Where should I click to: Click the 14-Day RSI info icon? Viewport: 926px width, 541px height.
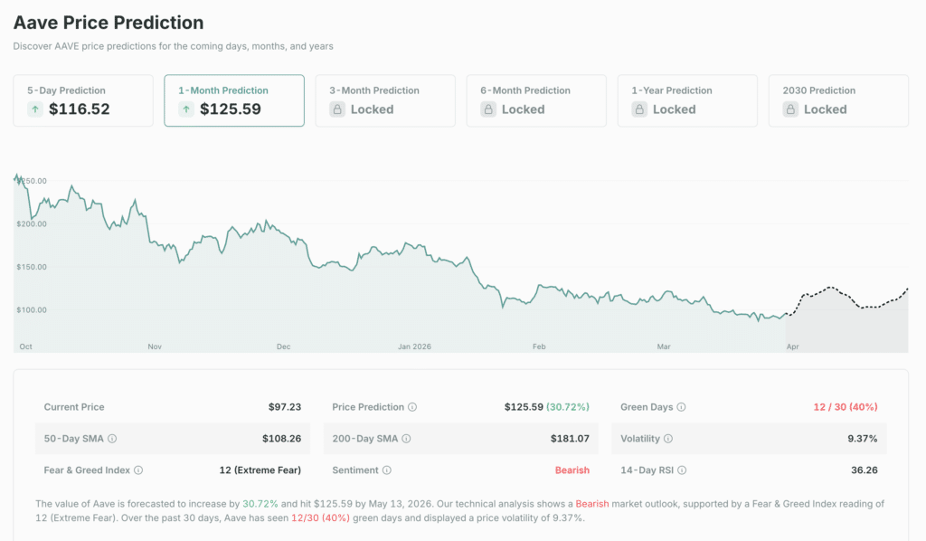(x=681, y=470)
